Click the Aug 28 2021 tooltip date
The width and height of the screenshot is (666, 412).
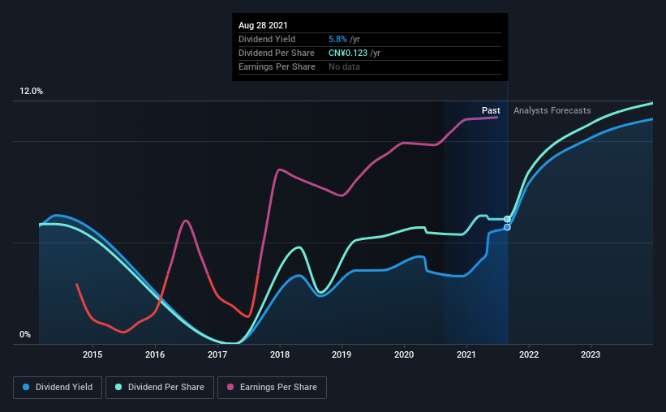263,25
